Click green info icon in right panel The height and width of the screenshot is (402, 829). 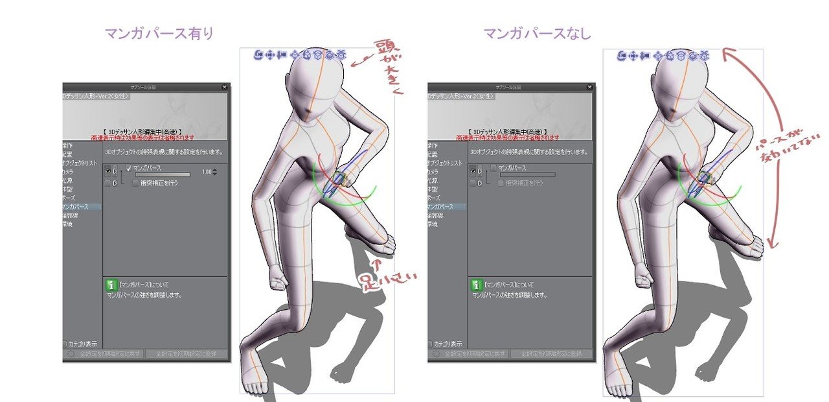[477, 285]
